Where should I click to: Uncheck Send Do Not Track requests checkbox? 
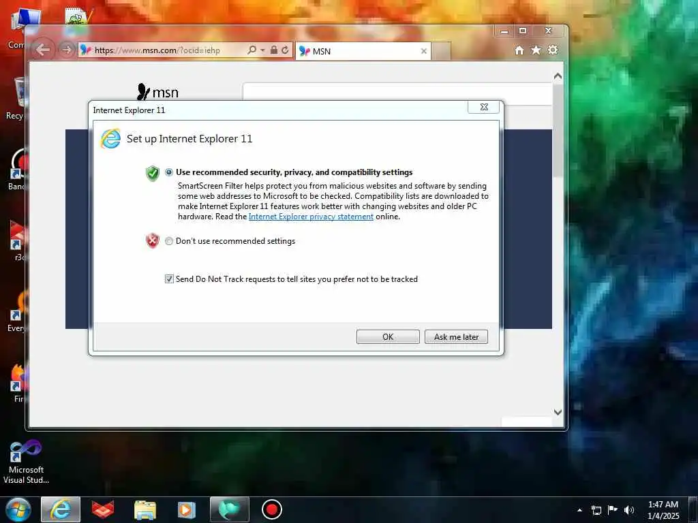click(169, 279)
